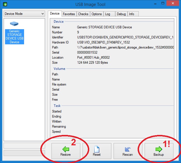This screenshot has width=181, height=163.
Task: Click the USB Image Tool title bar icon
Action: pos(5,4)
